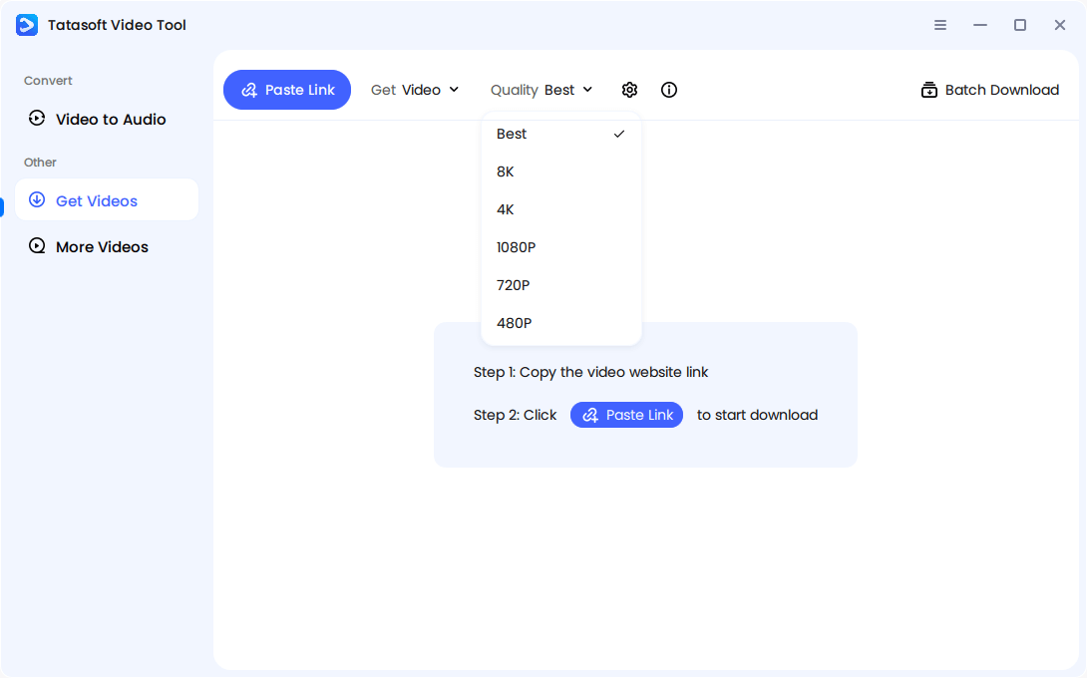The width and height of the screenshot is (1087, 678).
Task: Expand the Get Video dropdown
Action: (x=415, y=90)
